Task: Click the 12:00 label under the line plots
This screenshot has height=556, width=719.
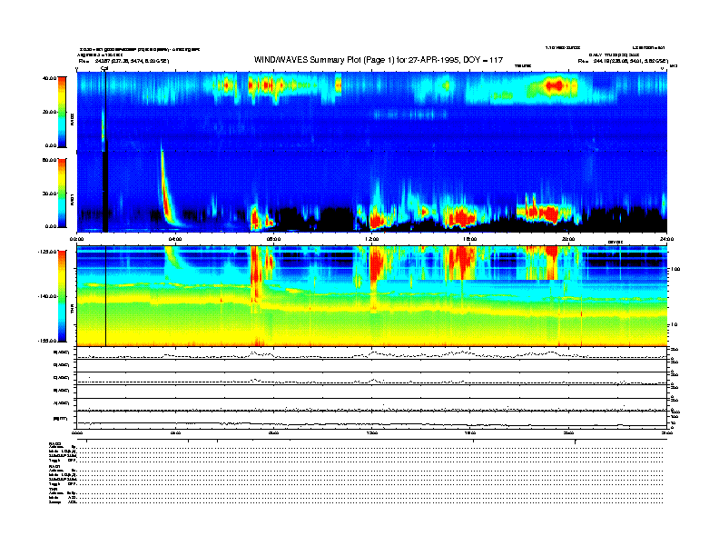Action: pos(372,433)
